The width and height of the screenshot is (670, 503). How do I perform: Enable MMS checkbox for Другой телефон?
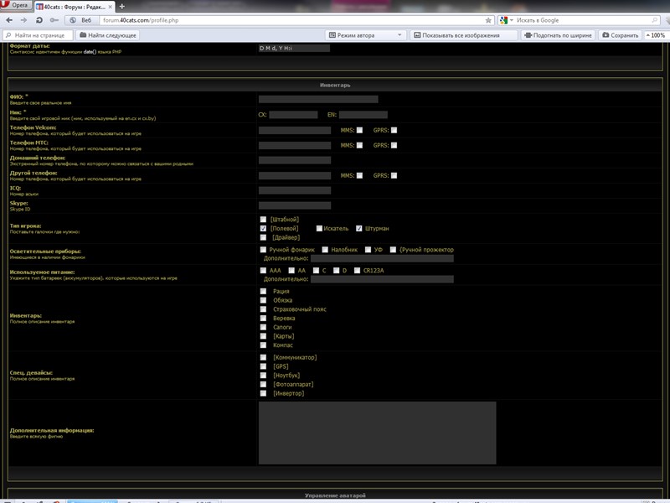click(x=359, y=175)
